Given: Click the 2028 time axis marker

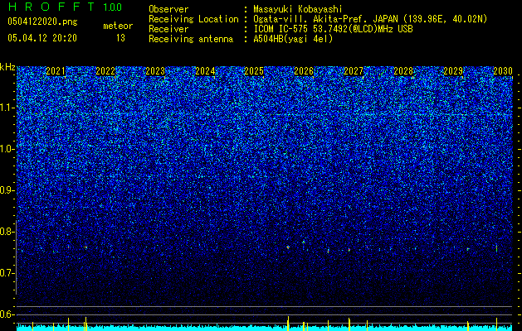Looking at the screenshot, I should [x=403, y=71].
